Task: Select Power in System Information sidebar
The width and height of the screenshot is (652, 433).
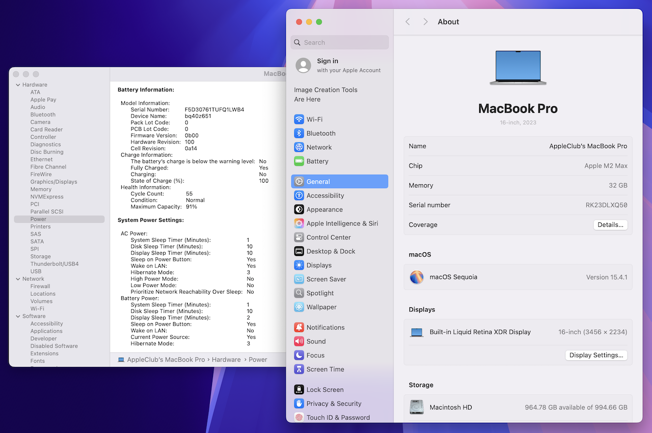Action: pos(59,219)
